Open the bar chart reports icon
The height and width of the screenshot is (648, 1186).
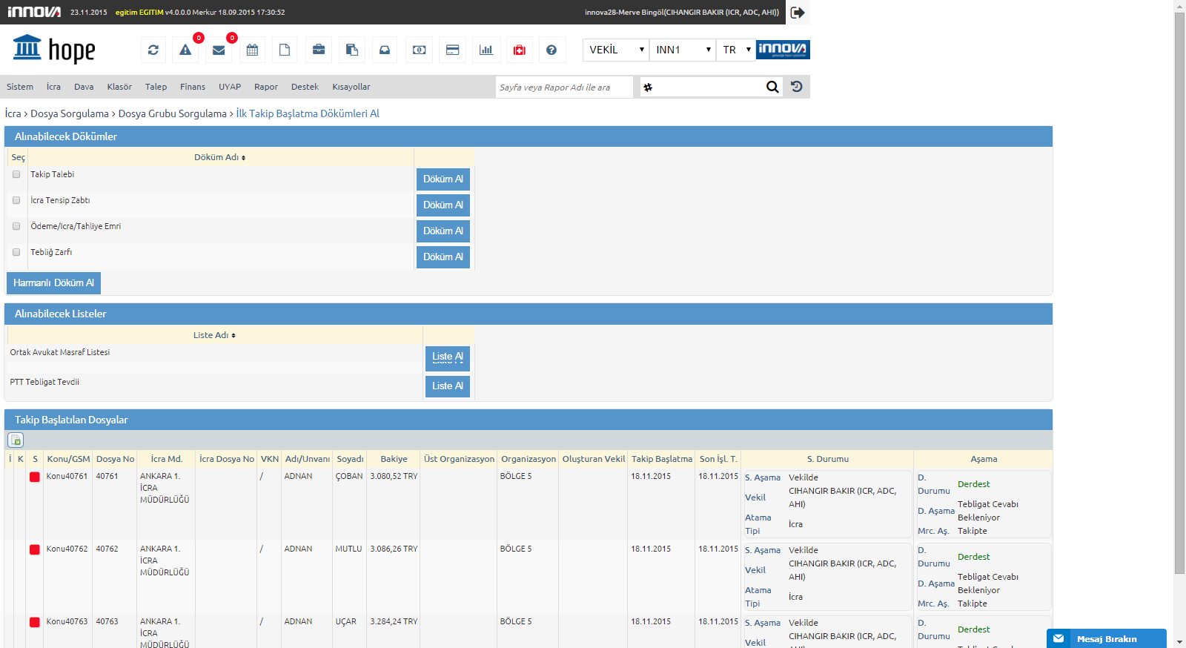[486, 50]
